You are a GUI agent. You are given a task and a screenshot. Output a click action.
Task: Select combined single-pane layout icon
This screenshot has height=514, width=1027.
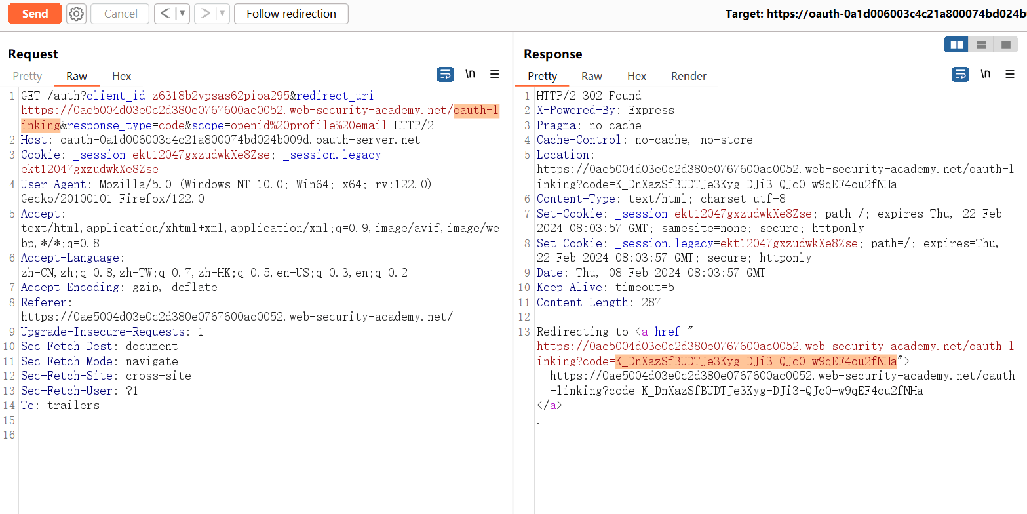1005,45
